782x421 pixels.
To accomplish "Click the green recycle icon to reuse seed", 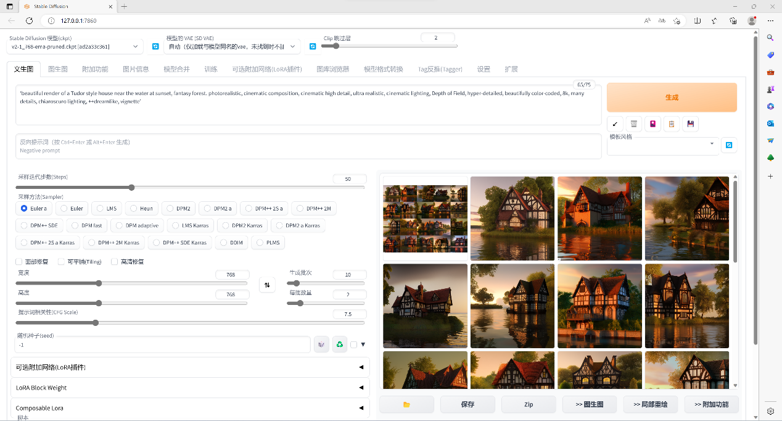I will click(x=339, y=344).
